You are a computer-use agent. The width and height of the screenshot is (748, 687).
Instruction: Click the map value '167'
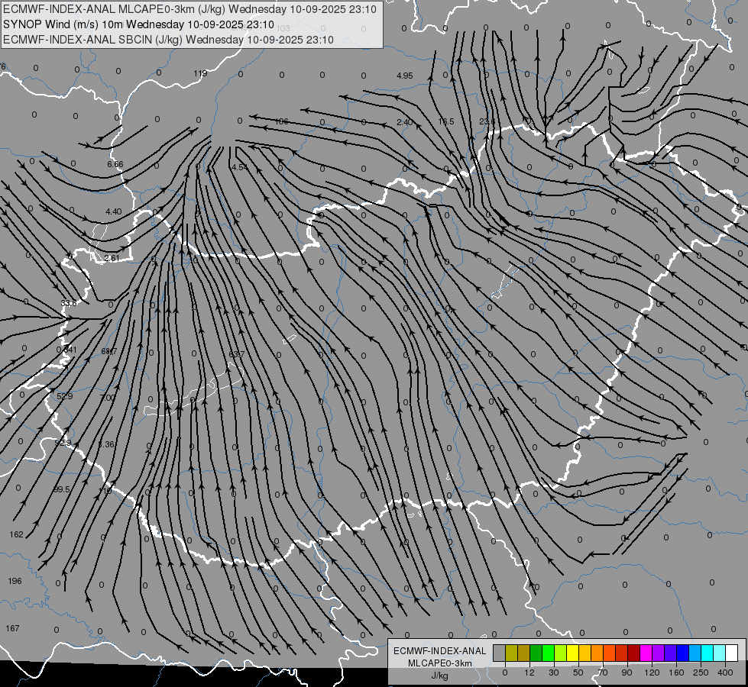12,628
